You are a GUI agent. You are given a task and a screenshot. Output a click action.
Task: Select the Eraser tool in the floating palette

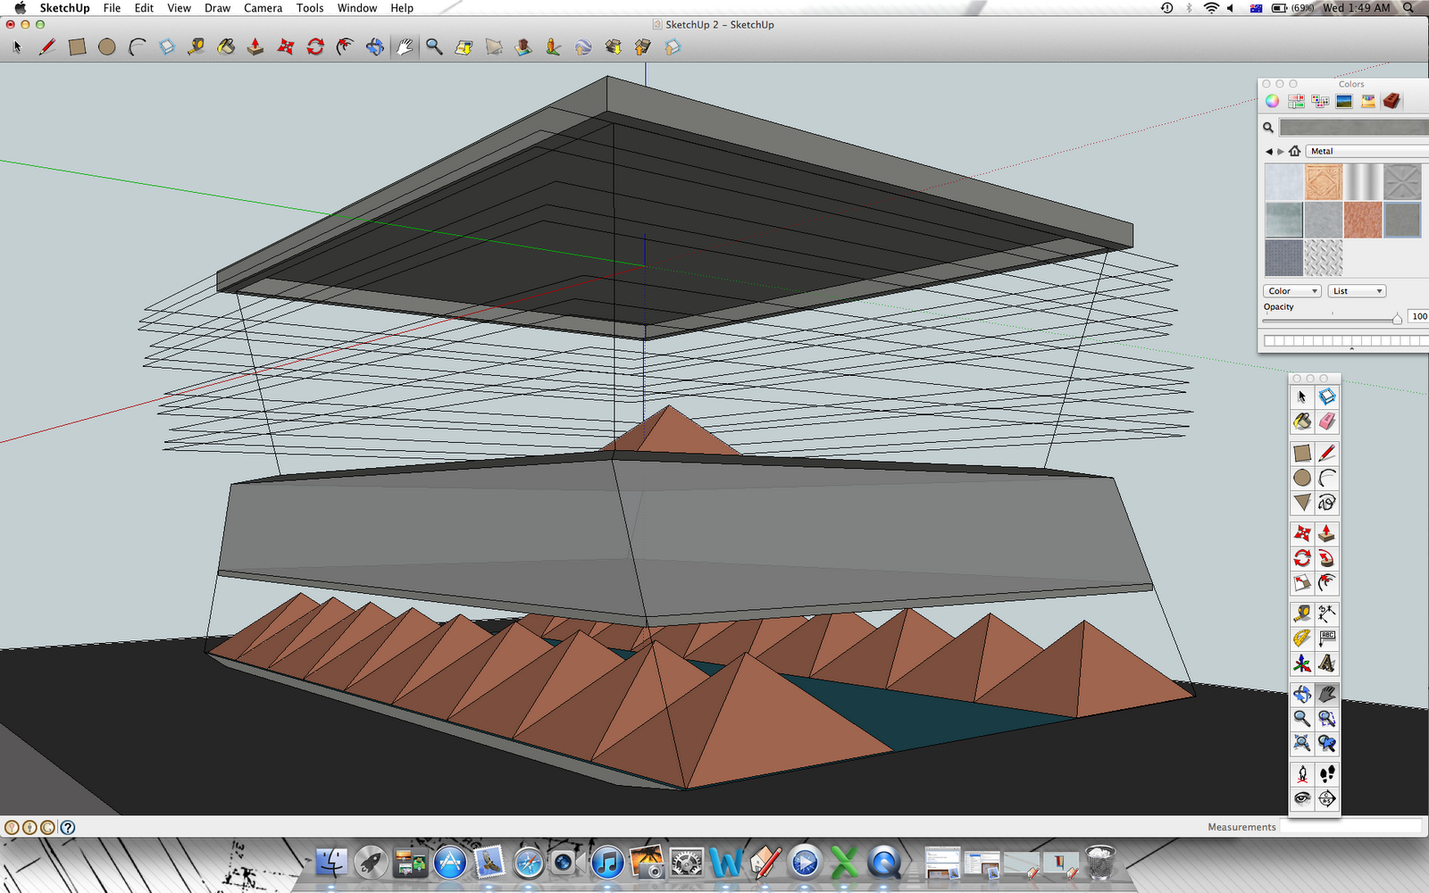1328,420
